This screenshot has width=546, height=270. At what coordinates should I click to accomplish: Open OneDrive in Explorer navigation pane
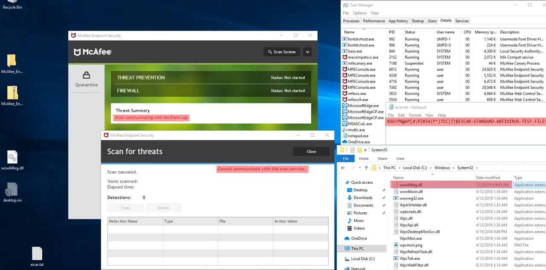[x=359, y=238]
